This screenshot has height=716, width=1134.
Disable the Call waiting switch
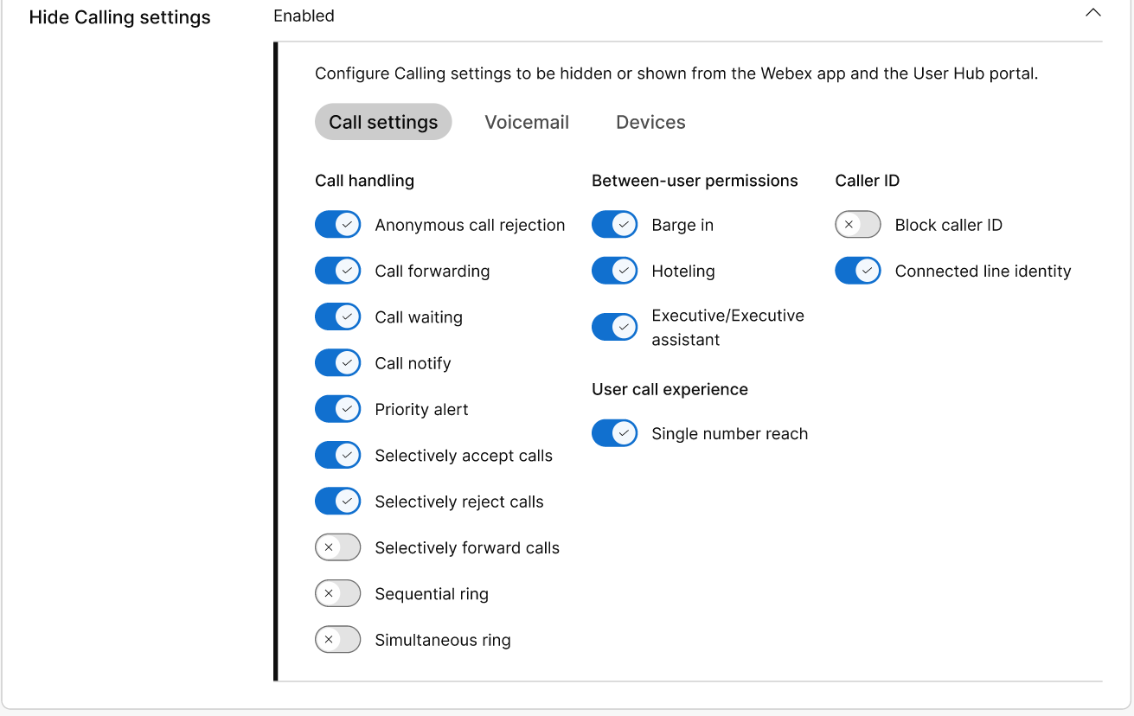[338, 316]
